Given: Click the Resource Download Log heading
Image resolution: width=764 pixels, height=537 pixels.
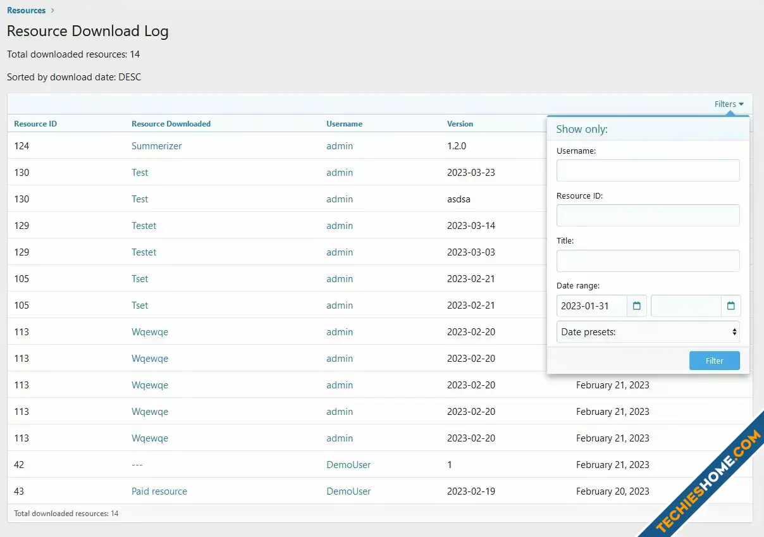Looking at the screenshot, I should pos(88,31).
